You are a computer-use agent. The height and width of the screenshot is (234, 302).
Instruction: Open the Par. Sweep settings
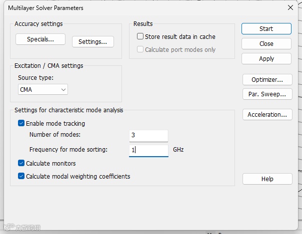[267, 94]
